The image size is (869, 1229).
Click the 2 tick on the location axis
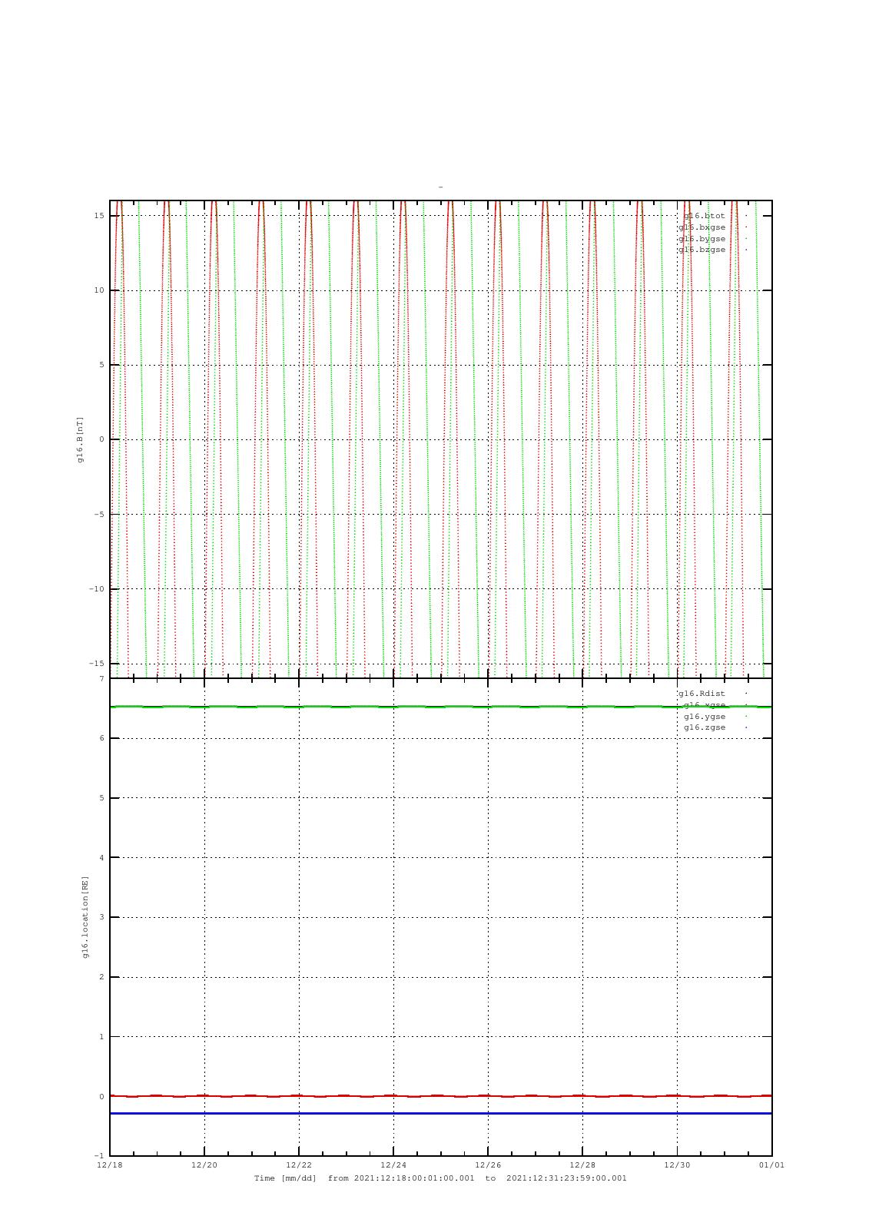coord(101,977)
